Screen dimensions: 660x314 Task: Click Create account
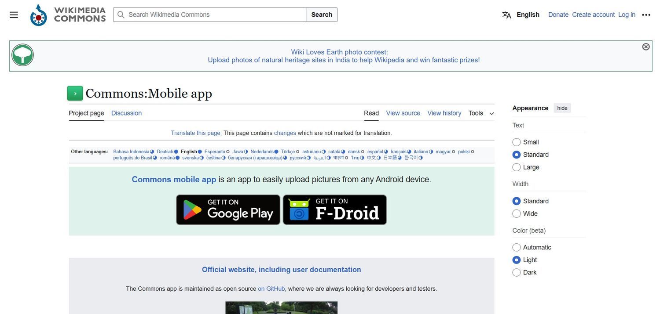(593, 14)
